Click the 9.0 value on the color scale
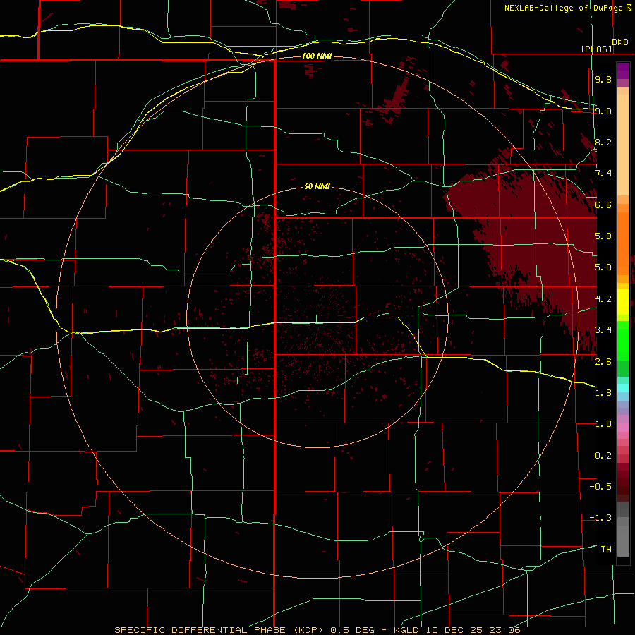 (603, 111)
